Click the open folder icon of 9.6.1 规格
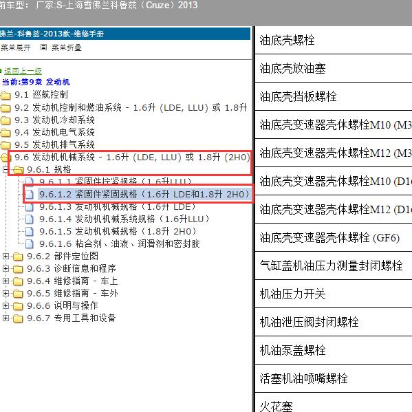412x412 pixels. pyautogui.click(x=18, y=170)
